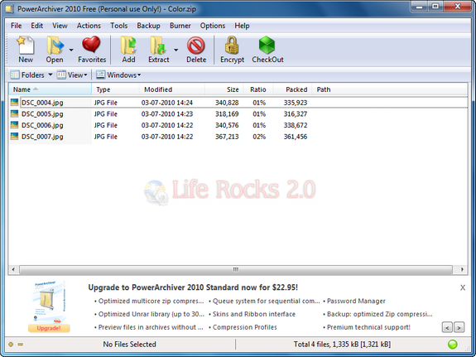Sort by the Size column header

click(x=224, y=89)
